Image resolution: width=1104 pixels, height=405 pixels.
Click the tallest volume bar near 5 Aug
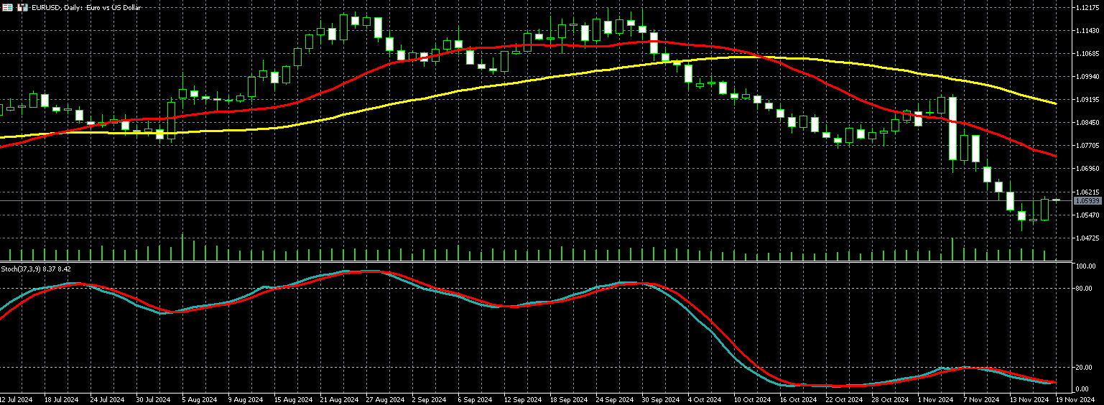[x=182, y=247]
